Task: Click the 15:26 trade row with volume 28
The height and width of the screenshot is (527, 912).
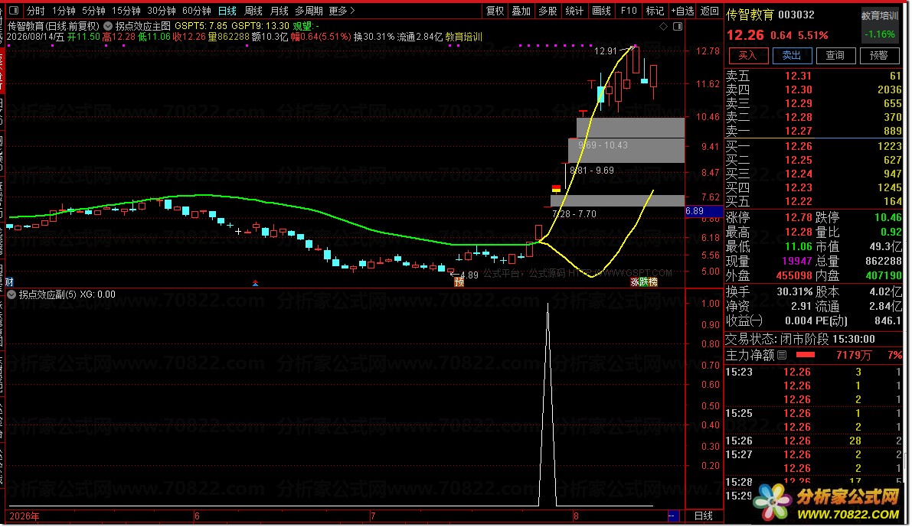Action: pyautogui.click(x=813, y=441)
